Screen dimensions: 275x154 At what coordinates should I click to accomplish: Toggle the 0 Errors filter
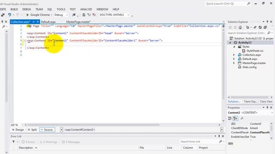coord(28,142)
